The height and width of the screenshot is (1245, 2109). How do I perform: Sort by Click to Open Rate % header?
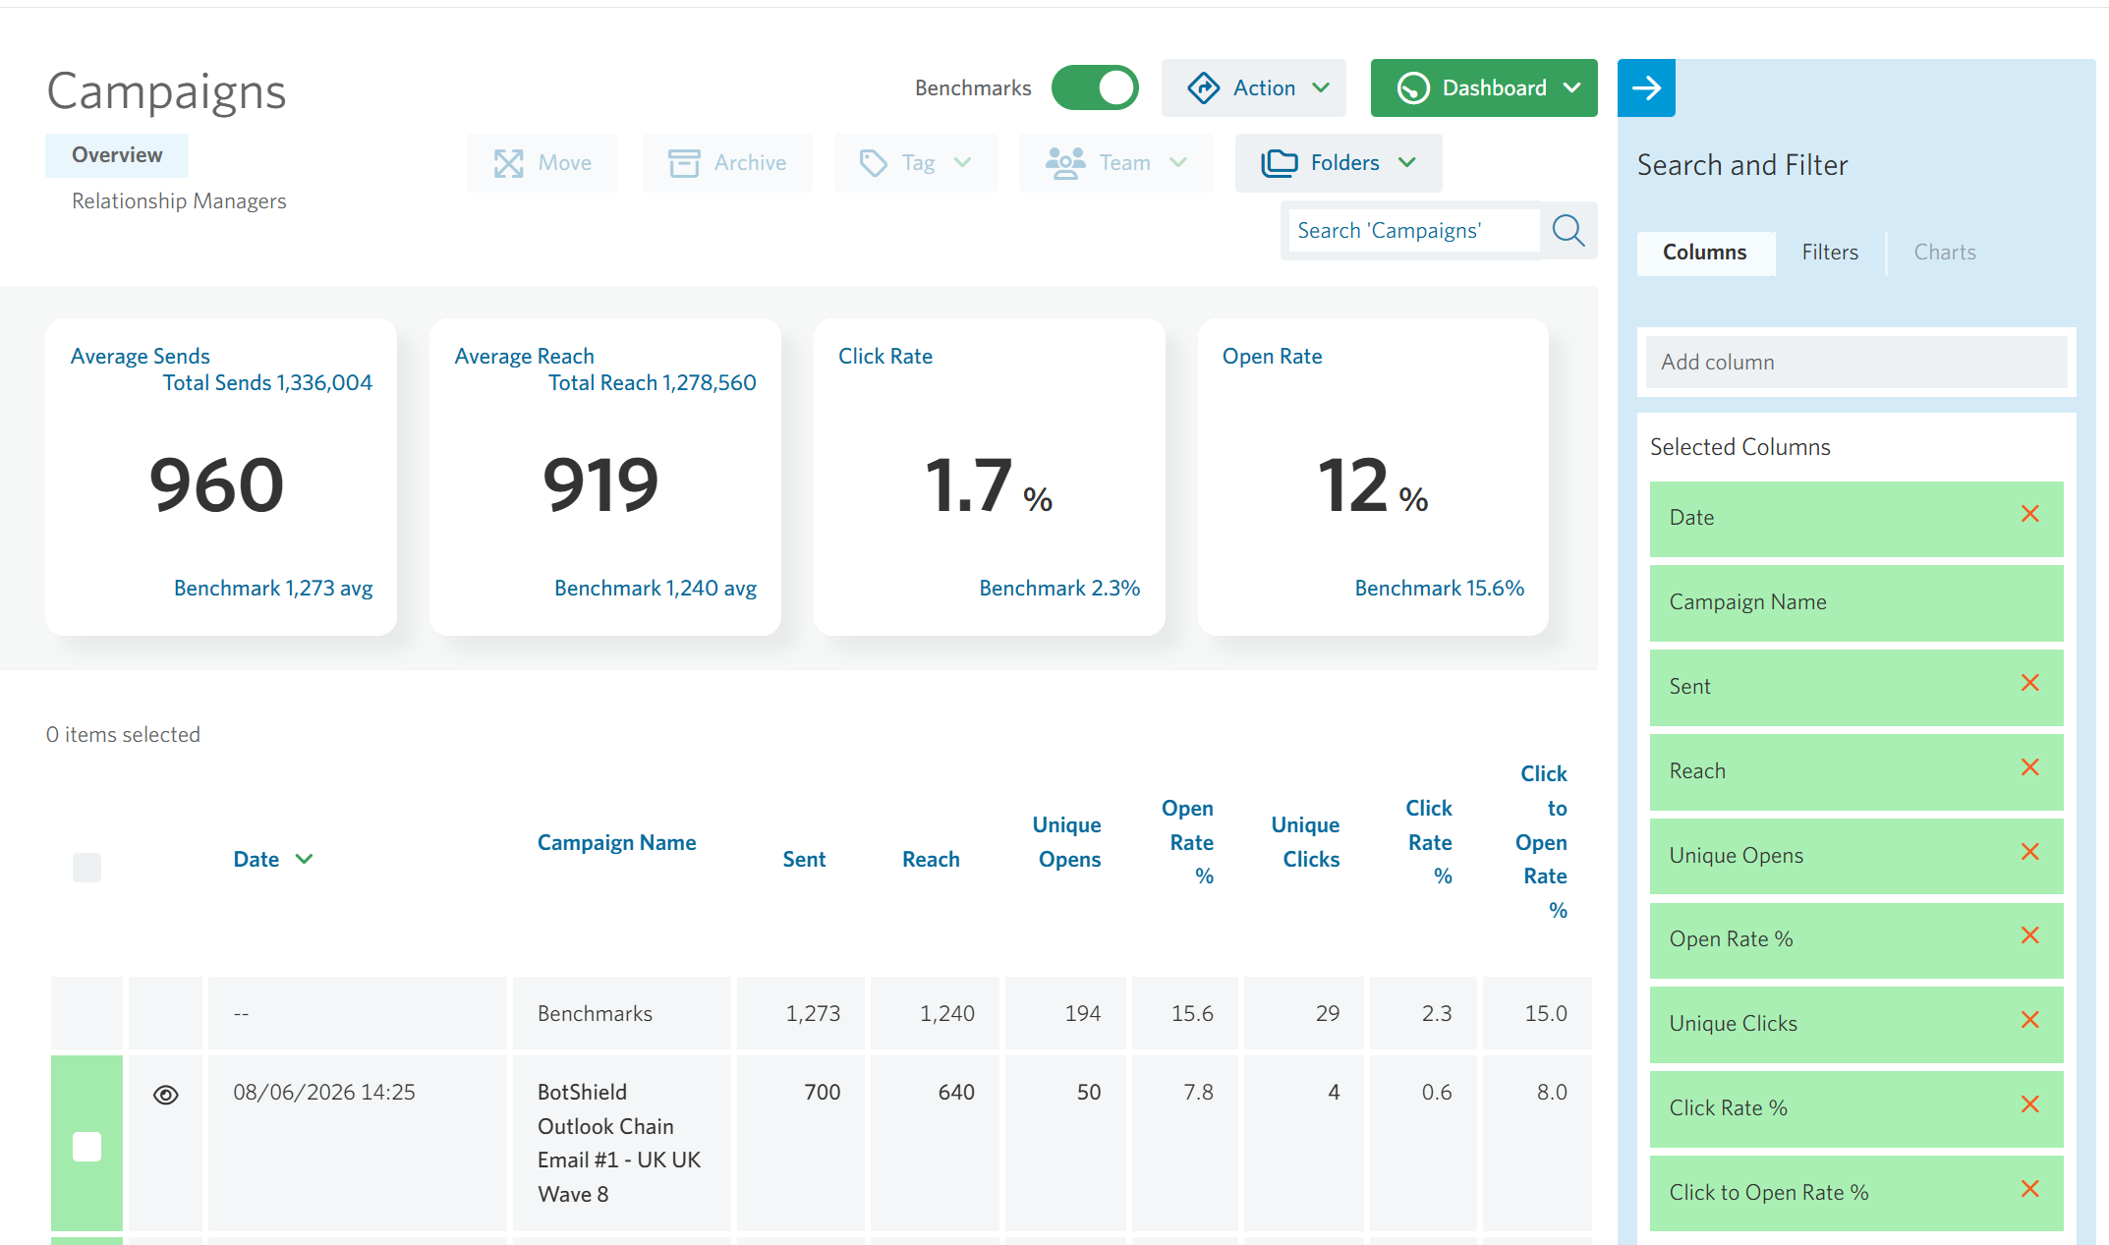pos(1542,842)
